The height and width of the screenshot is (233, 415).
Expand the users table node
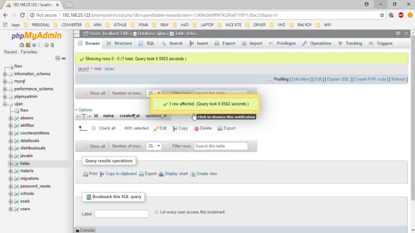pos(11,209)
